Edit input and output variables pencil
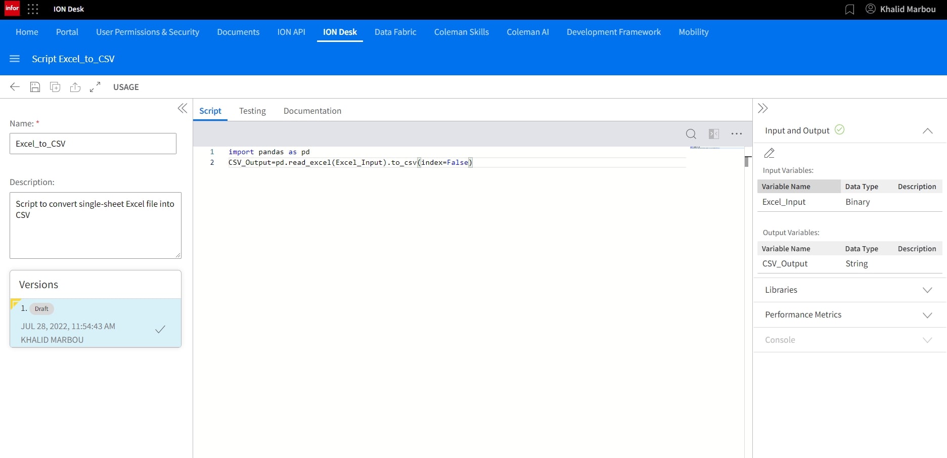 [x=770, y=153]
